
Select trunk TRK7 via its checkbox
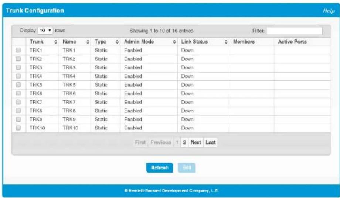click(x=18, y=102)
